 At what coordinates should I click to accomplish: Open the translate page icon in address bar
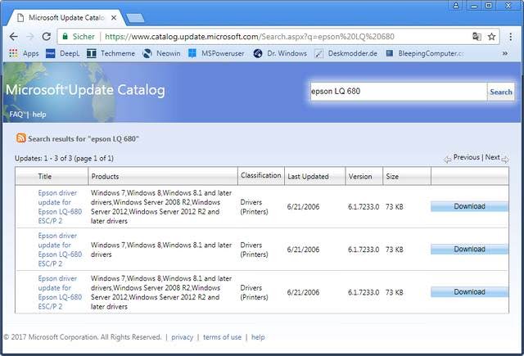477,36
